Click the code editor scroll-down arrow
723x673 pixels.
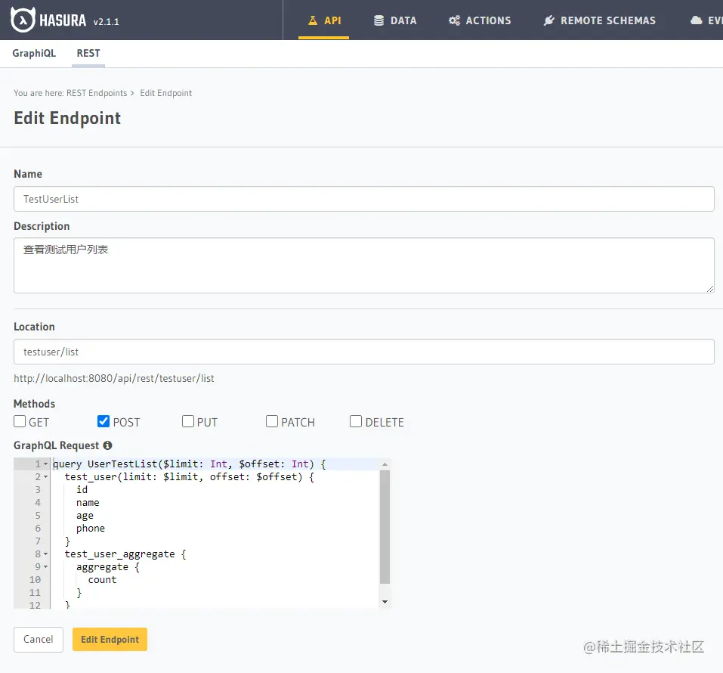(385, 602)
